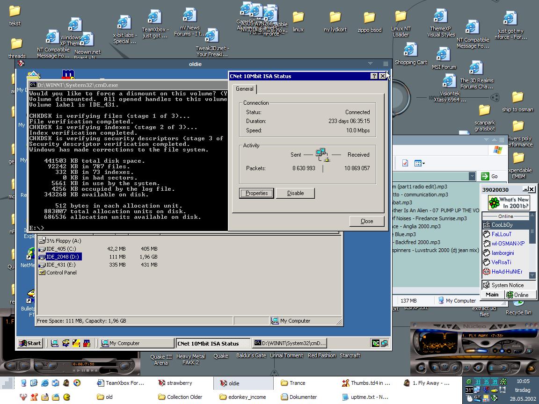Click the network tray icon in oldie taskbar
Image resolution: width=539 pixels, height=404 pixels.
tap(384, 343)
